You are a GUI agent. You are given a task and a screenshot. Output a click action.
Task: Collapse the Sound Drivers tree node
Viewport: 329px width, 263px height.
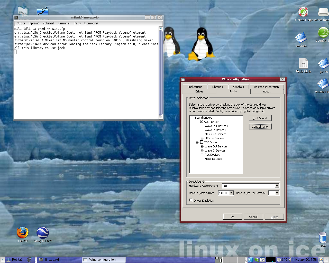[x=192, y=118]
